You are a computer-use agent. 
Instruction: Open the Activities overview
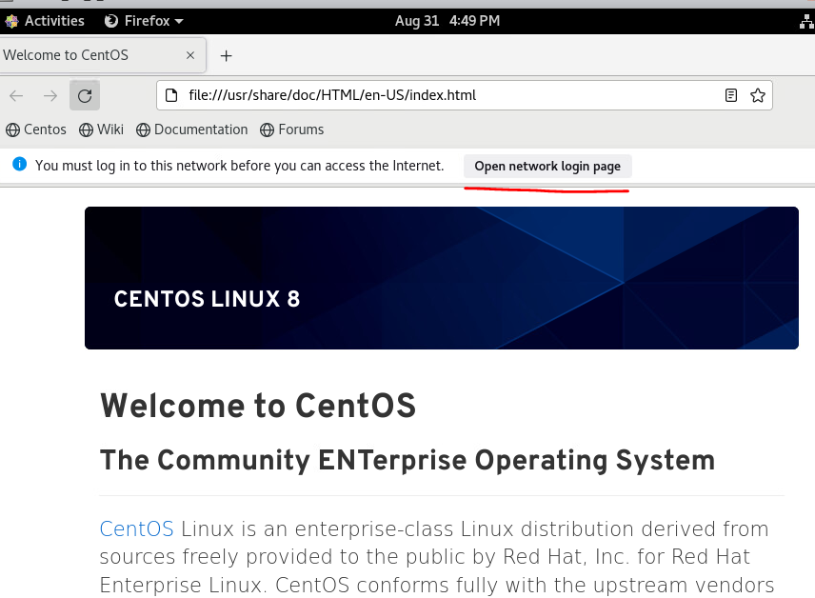(x=45, y=21)
